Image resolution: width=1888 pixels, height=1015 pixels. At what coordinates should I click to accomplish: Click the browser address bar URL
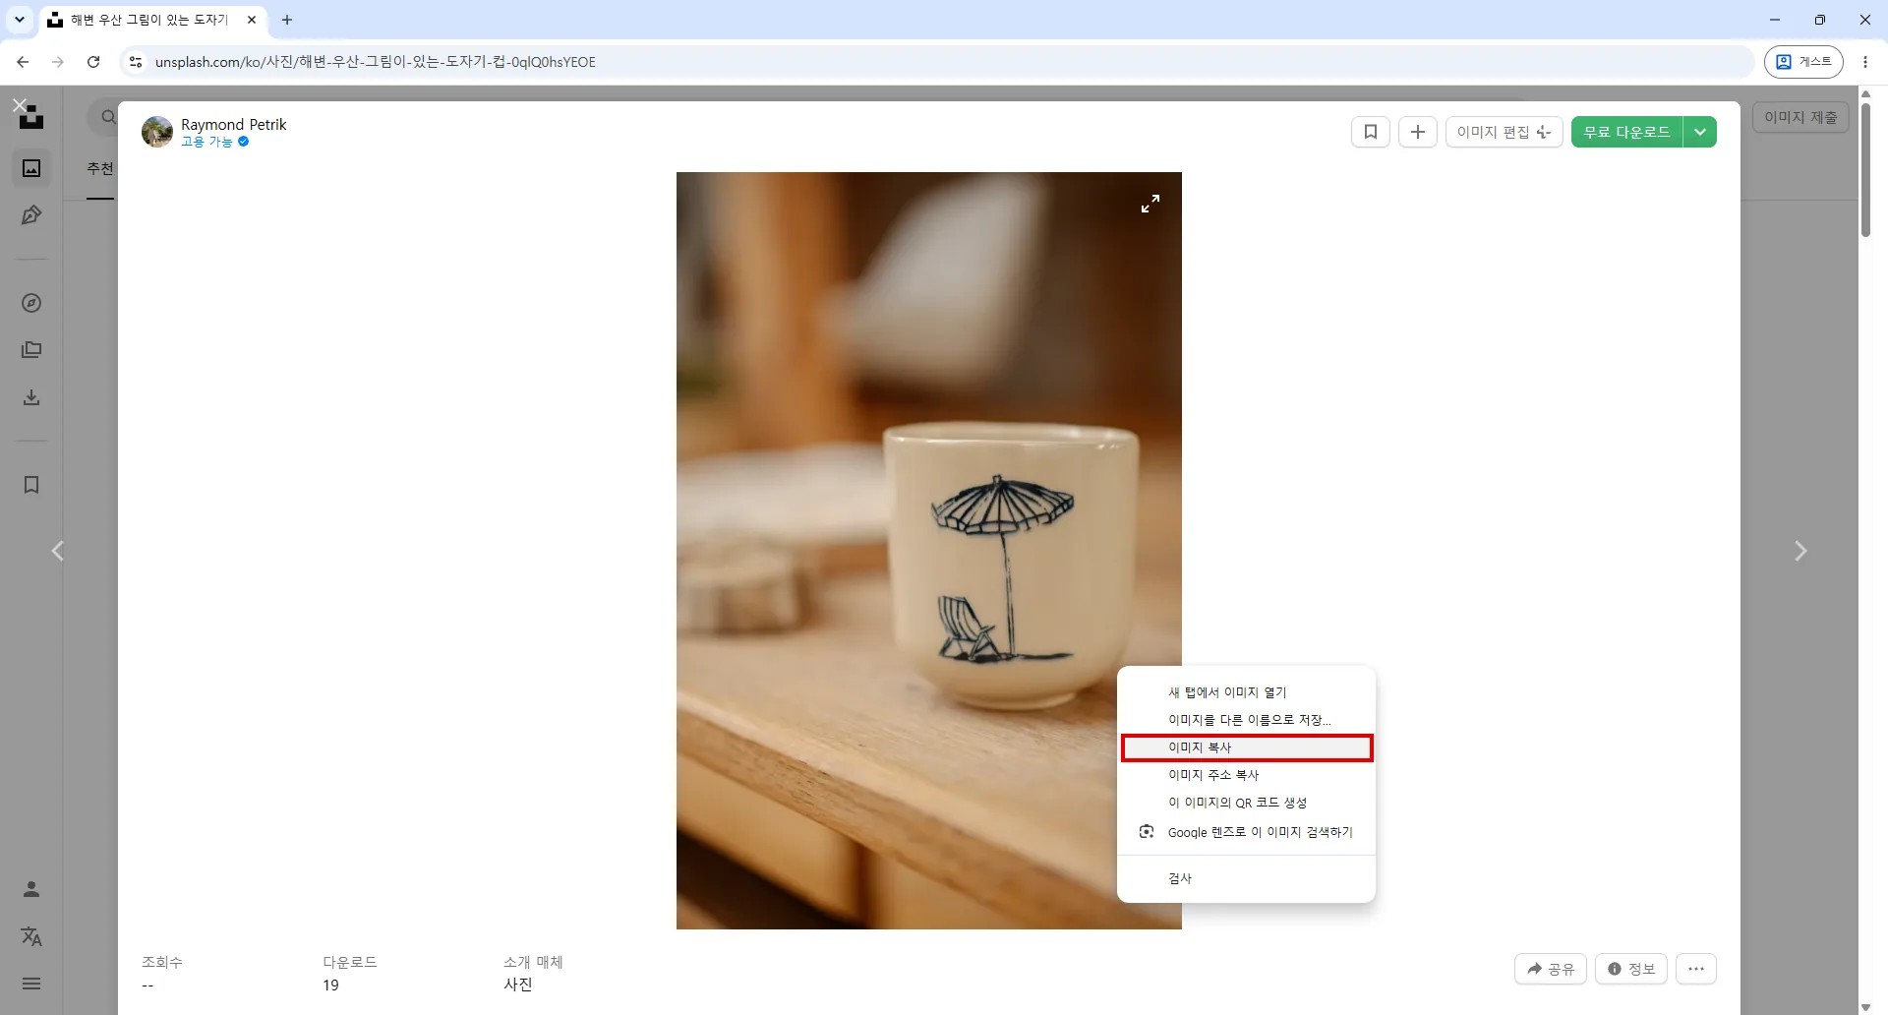(376, 62)
